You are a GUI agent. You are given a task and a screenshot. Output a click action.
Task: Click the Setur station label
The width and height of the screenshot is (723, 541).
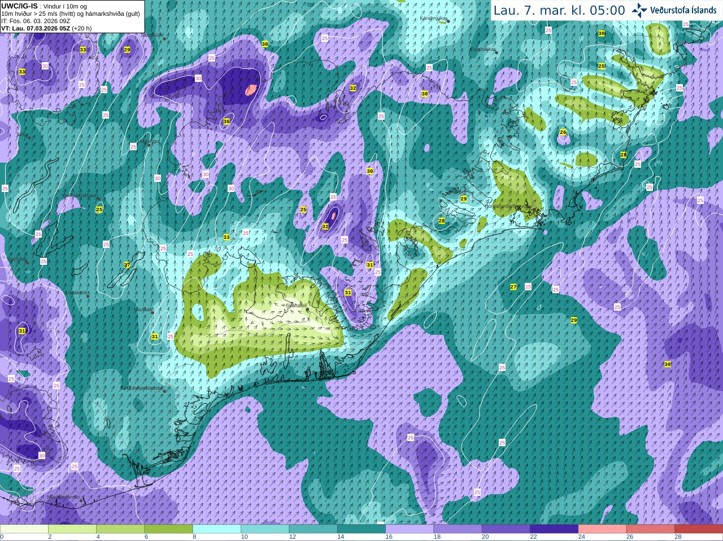(23, 134)
